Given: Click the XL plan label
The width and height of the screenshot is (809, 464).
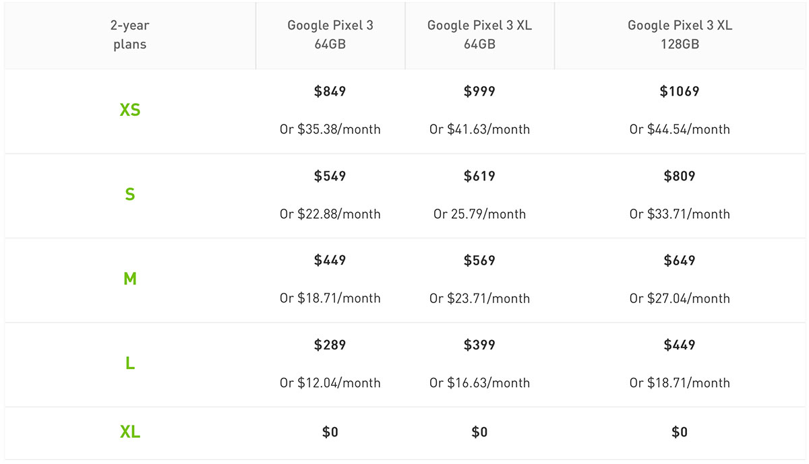Looking at the screenshot, I should (130, 432).
